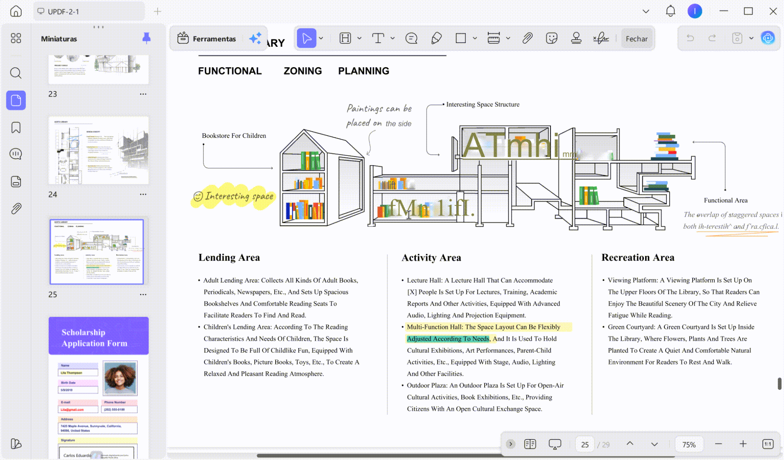784x460 pixels.
Task: Open the bookmarks panel
Action: click(x=16, y=127)
